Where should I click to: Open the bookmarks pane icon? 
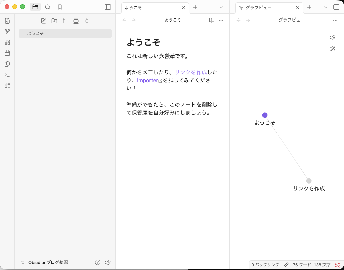[x=60, y=7]
